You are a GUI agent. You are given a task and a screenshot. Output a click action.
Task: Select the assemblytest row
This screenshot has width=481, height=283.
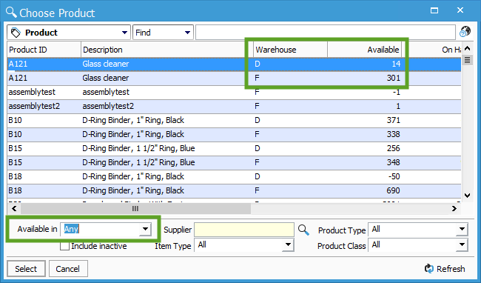[x=234, y=92]
